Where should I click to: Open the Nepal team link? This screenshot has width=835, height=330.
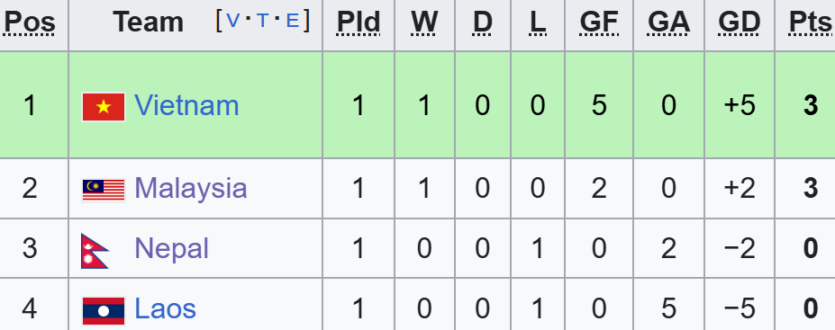point(171,248)
